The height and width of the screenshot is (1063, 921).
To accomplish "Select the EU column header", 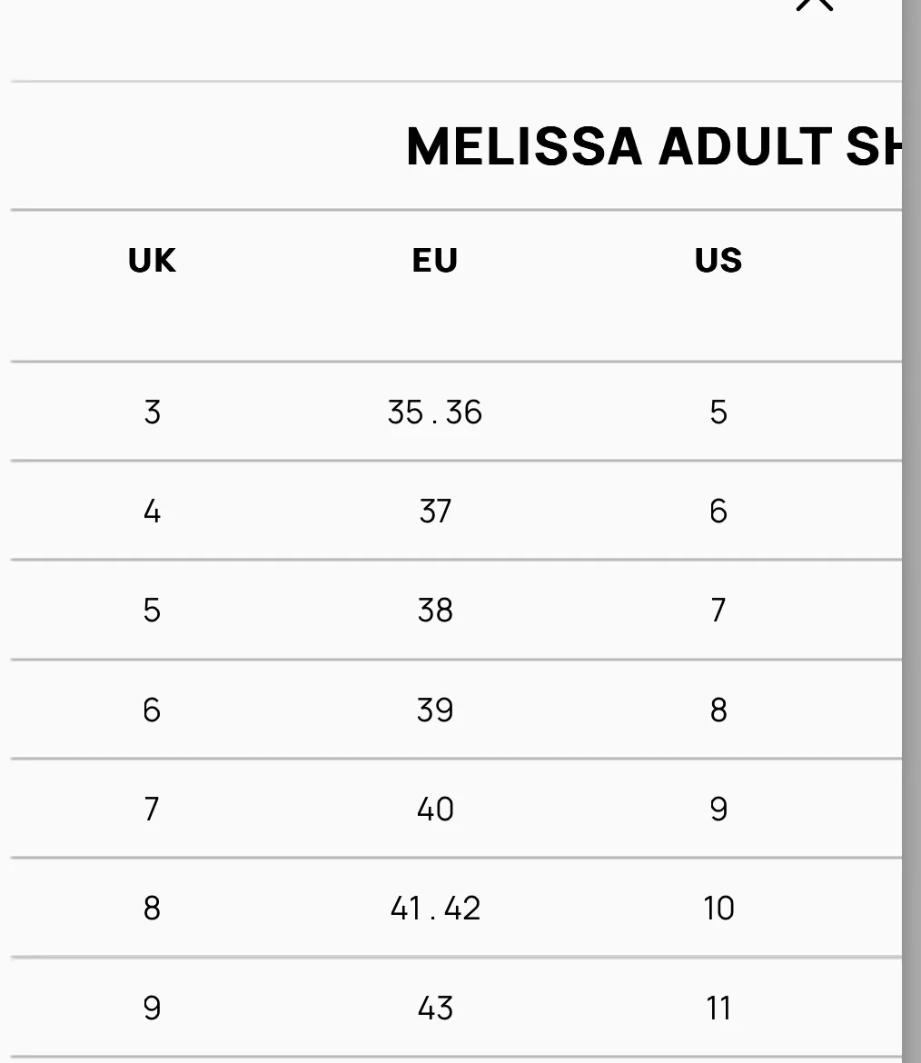I will 435,261.
